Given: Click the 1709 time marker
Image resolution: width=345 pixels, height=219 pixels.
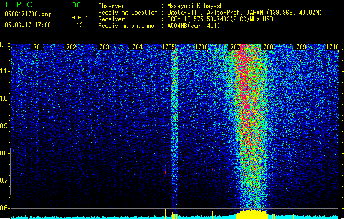Looking at the screenshot, I should coord(300,47).
